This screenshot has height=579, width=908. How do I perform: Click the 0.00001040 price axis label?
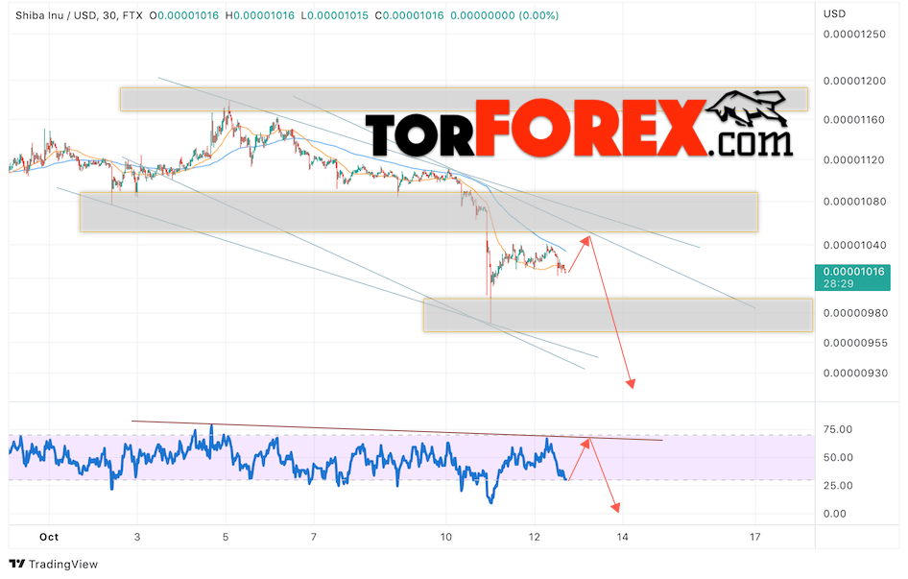[854, 245]
